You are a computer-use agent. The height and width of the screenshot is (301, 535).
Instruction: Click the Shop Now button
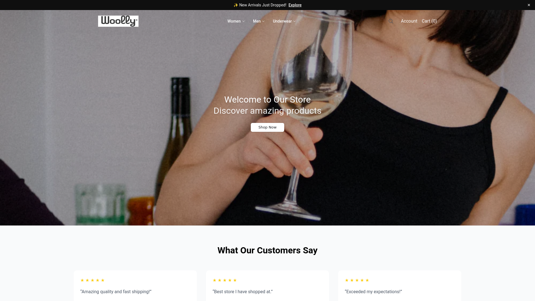pyautogui.click(x=267, y=127)
